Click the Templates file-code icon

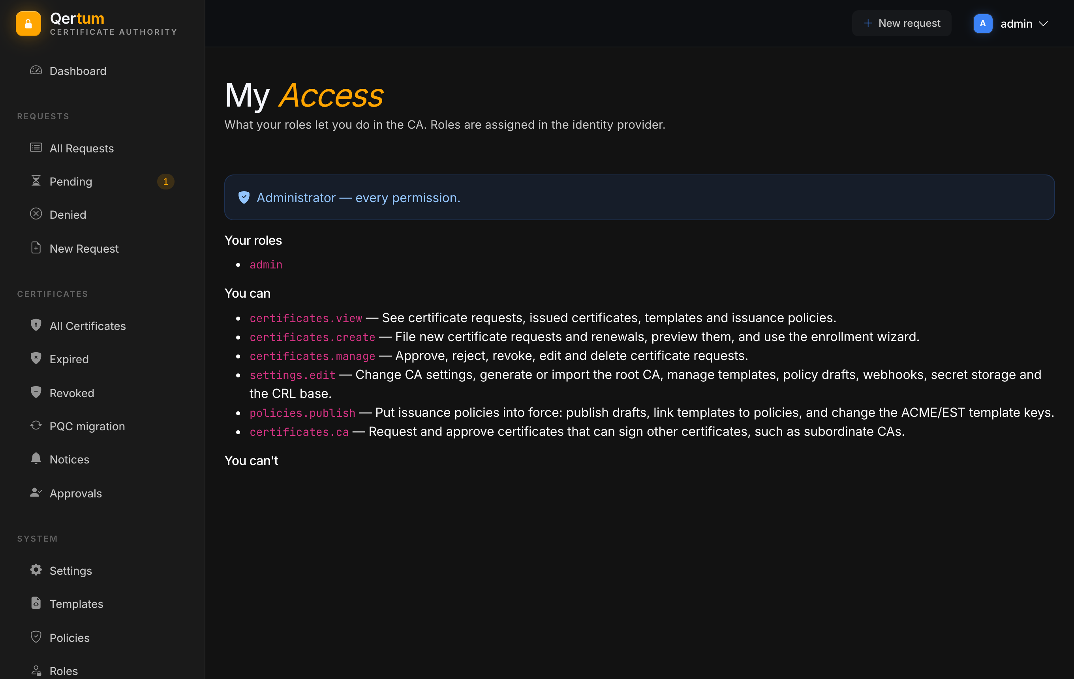coord(36,603)
